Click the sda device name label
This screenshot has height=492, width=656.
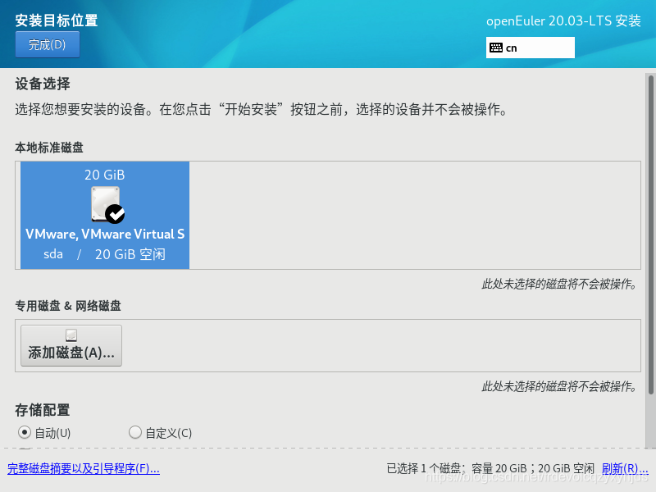[52, 253]
